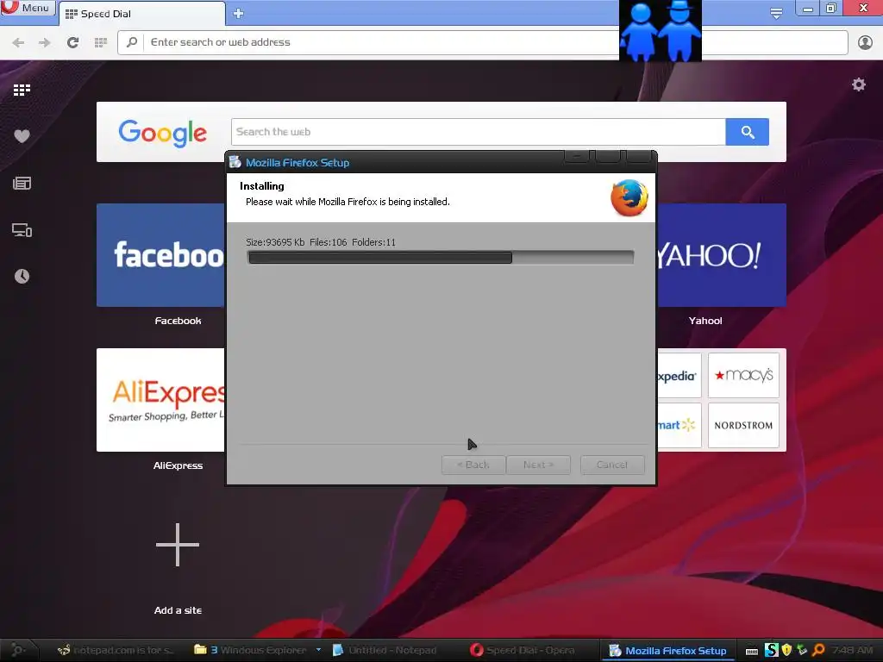Click the magnifier icon in the address bar
This screenshot has width=883, height=662.
(x=132, y=42)
